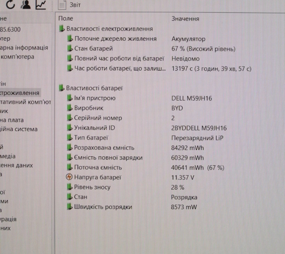The image size is (285, 254).
Task: Select the Стан батарей field
Action: pyautogui.click(x=94, y=48)
